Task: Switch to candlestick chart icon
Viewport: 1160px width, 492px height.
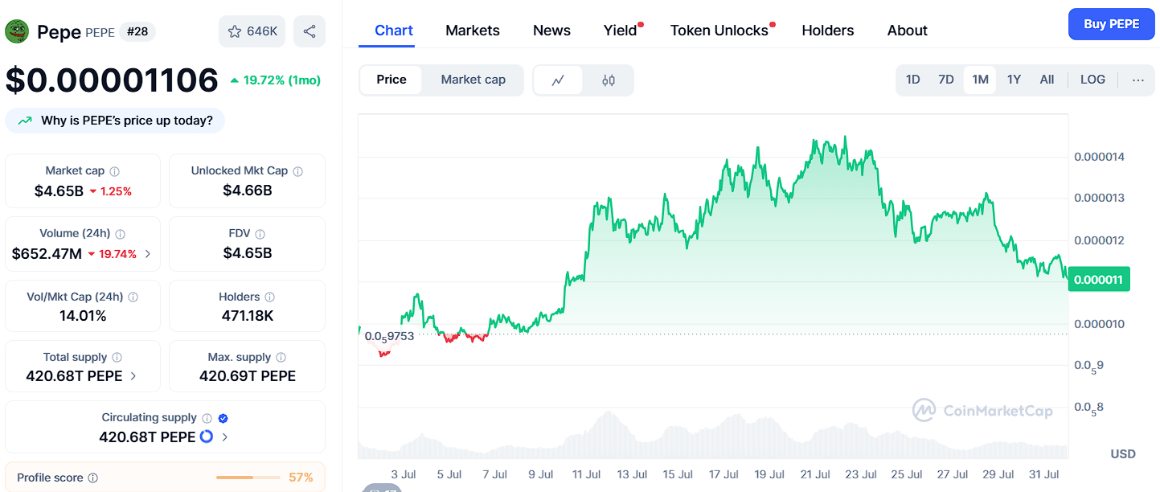Action: [x=609, y=80]
